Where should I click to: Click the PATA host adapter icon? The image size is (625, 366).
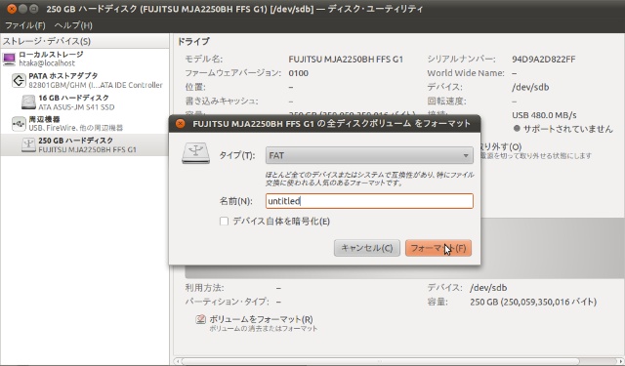(x=19, y=80)
